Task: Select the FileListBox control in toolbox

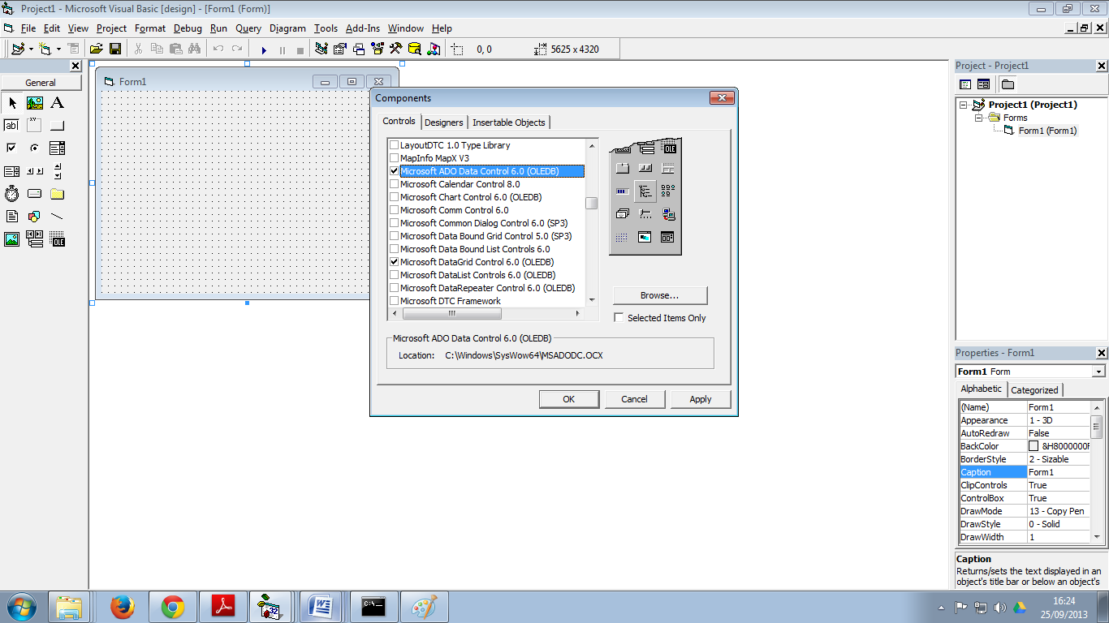Action: (12, 217)
